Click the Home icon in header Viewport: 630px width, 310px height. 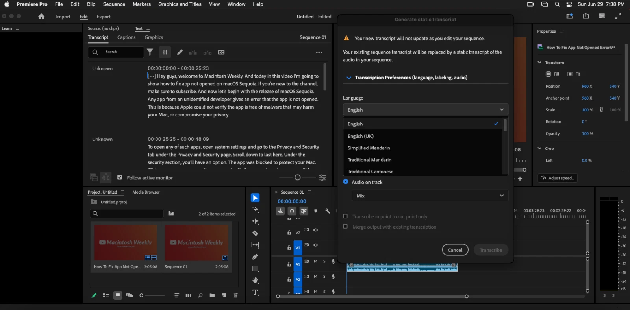(41, 17)
